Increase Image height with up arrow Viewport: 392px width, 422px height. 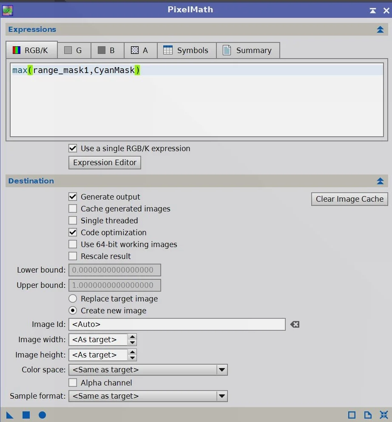pyautogui.click(x=132, y=352)
